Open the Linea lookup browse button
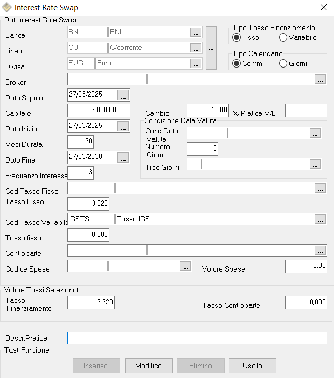Image resolution: width=334 pixels, height=378 pixels. 196,48
